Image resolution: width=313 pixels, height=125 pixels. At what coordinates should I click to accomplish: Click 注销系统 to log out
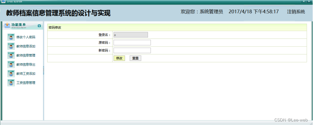296,12
